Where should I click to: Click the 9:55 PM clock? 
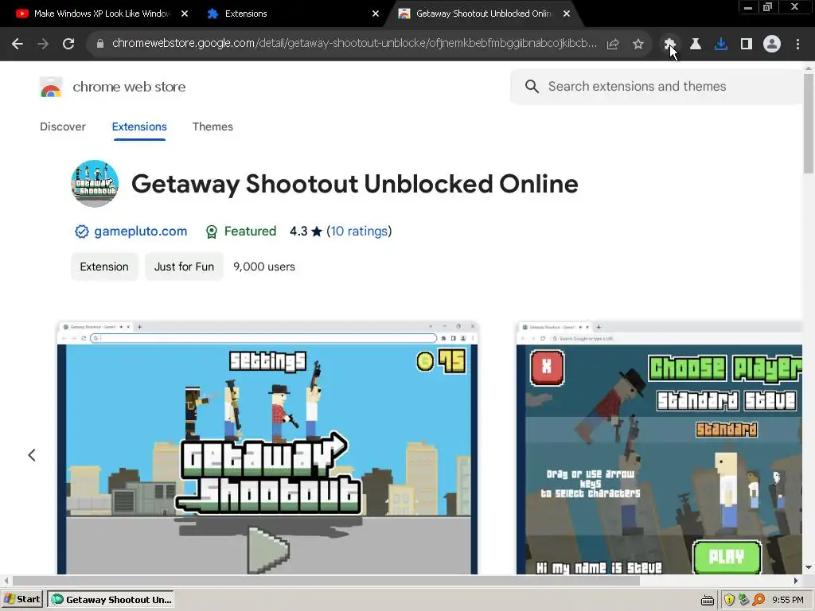click(x=788, y=600)
